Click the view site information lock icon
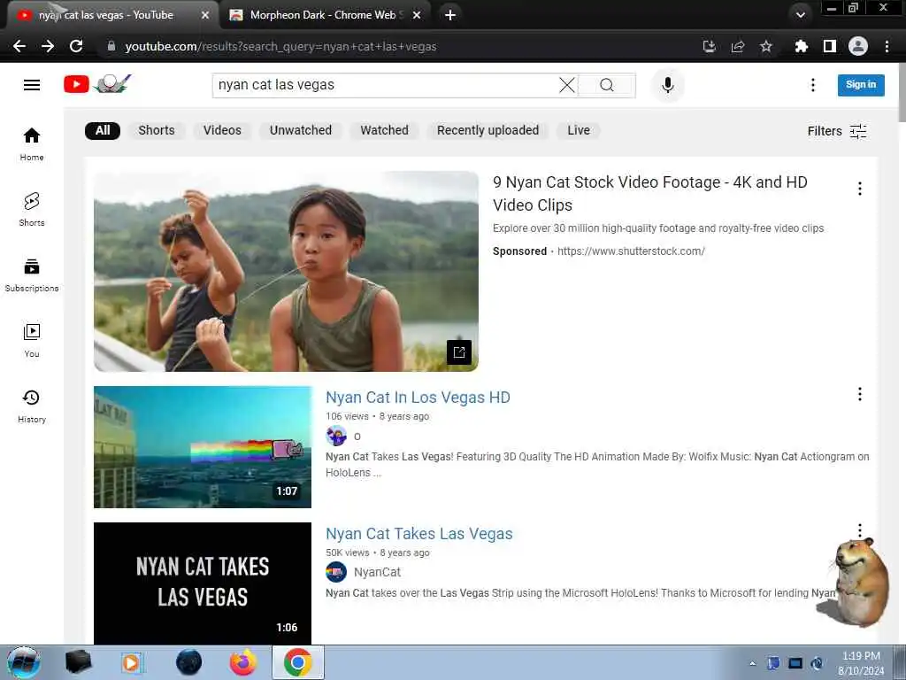 (111, 46)
